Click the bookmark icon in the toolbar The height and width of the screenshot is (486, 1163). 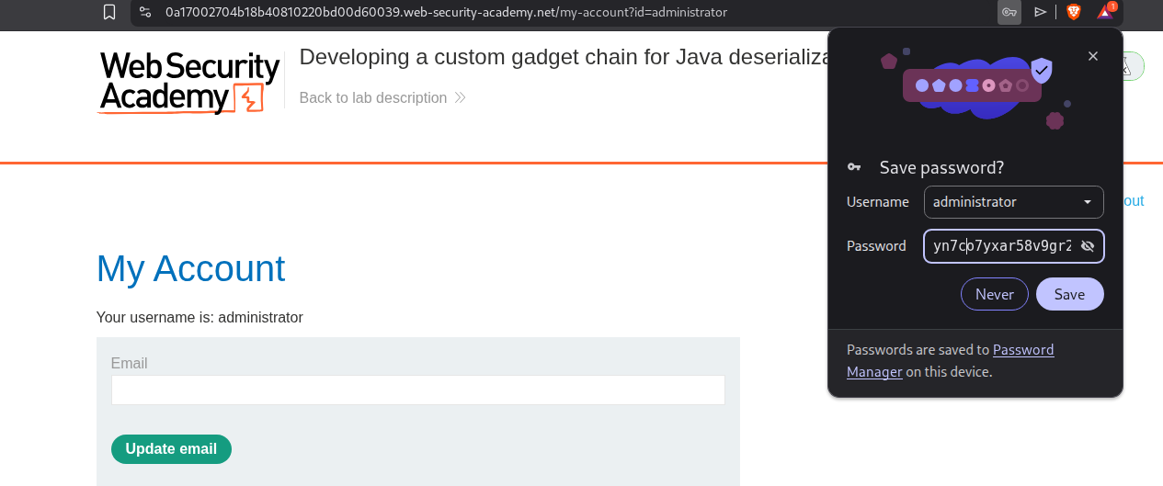click(x=109, y=12)
